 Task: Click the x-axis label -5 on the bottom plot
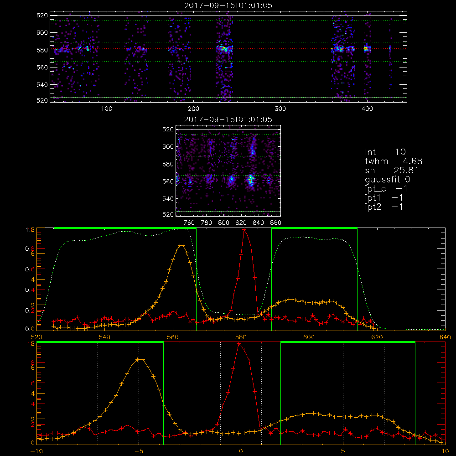(x=139, y=451)
